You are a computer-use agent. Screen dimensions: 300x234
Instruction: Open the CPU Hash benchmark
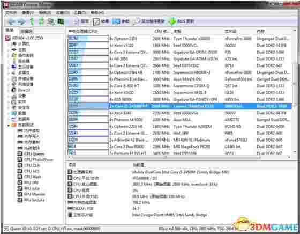(x=29, y=177)
